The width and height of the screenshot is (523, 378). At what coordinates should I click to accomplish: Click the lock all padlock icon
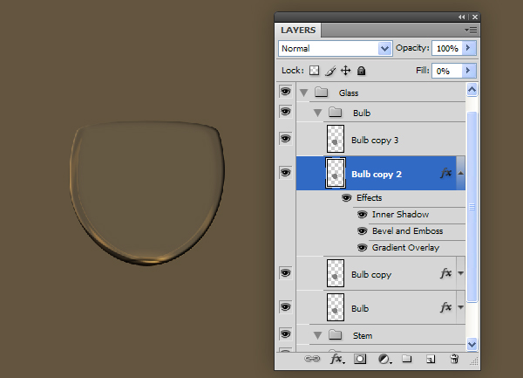[361, 71]
